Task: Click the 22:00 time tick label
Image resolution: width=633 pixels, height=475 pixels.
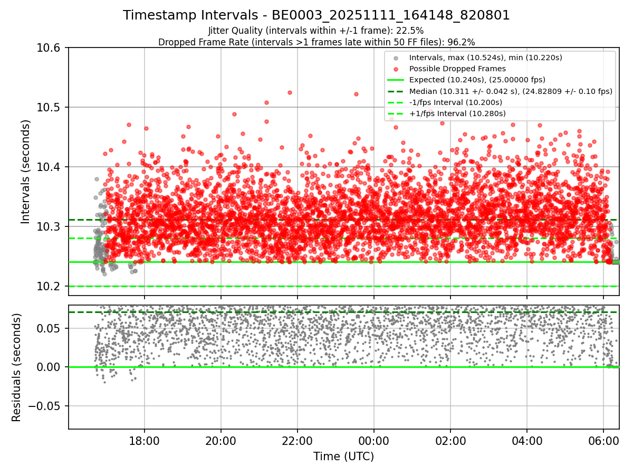Action: (x=298, y=440)
